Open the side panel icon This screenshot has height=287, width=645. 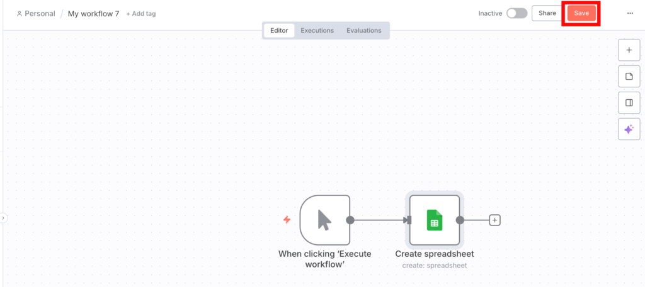pos(629,103)
